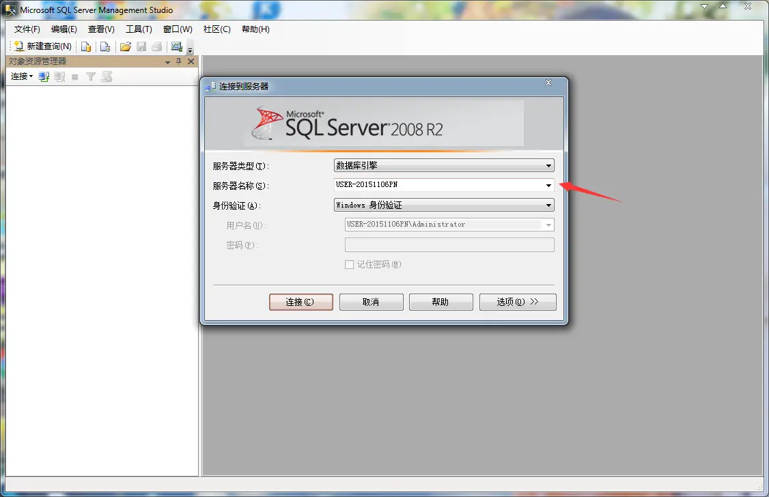This screenshot has height=497, width=769.
Task: Click the disabled 用户名 combo box
Action: 449,225
